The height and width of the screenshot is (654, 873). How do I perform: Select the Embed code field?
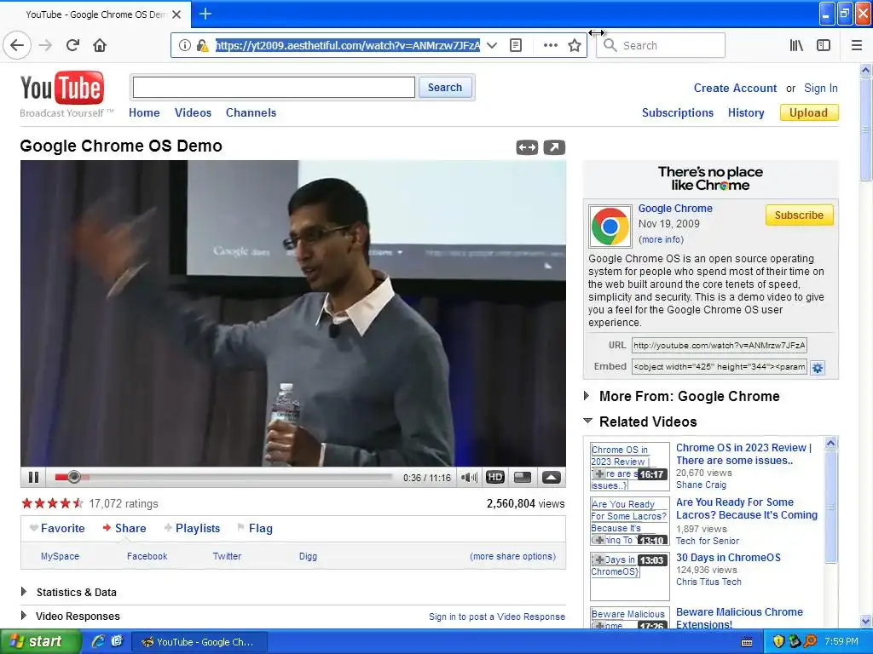click(x=719, y=366)
